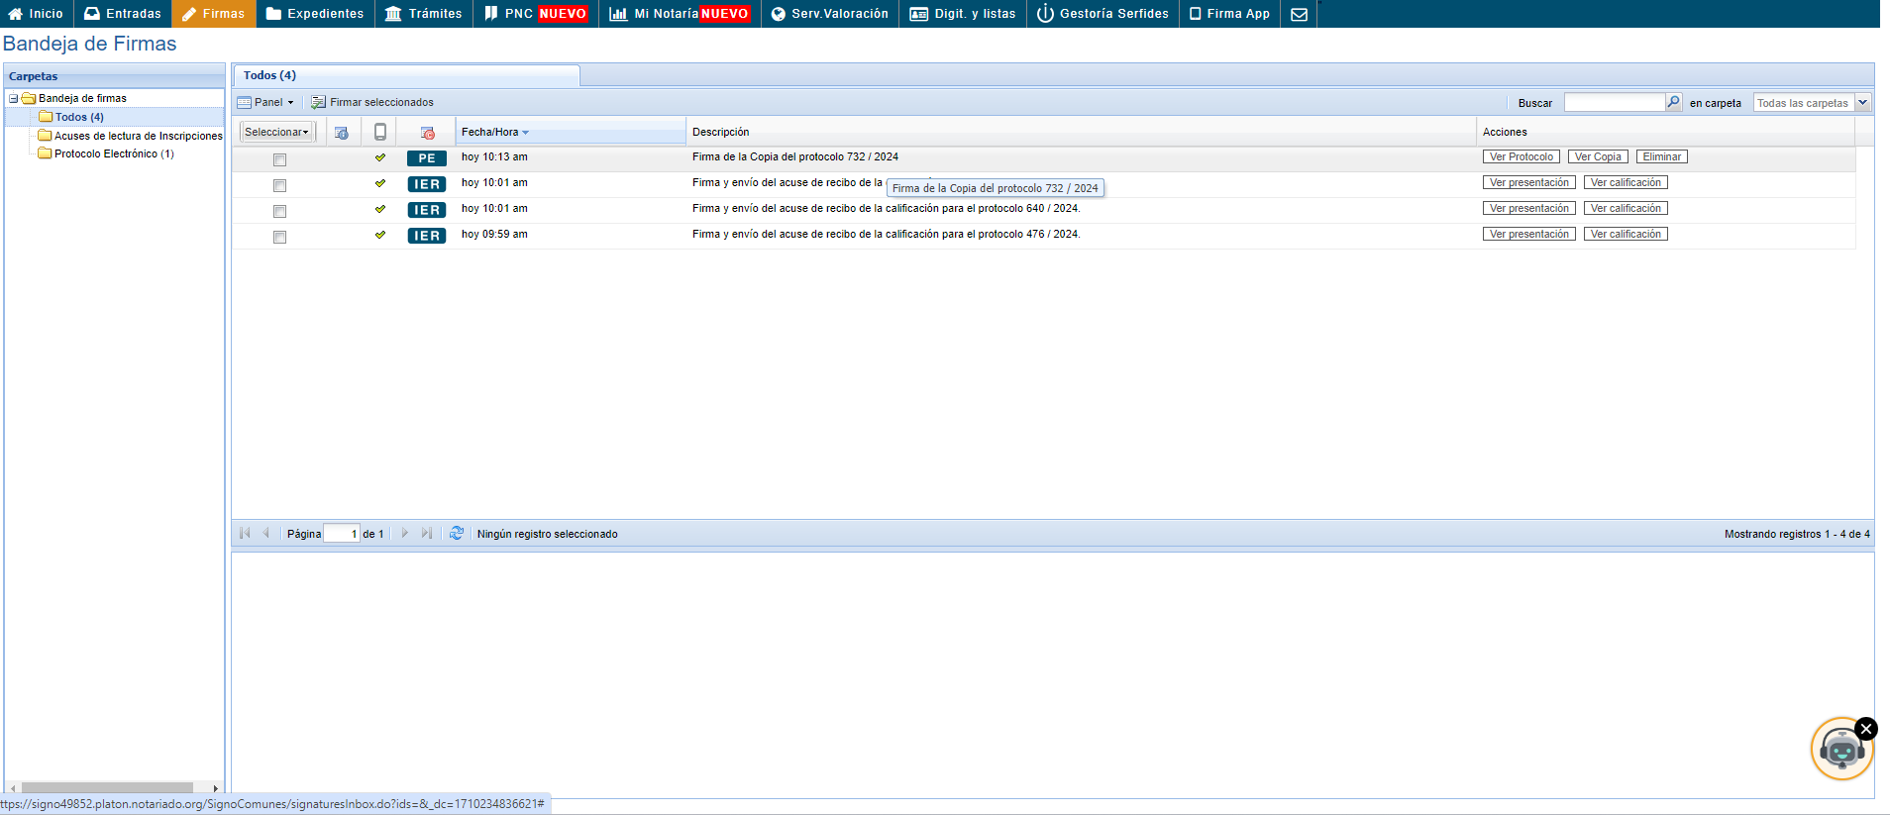Go to the next page arrow
Viewport: 1890px width, 815px height.
pos(404,533)
